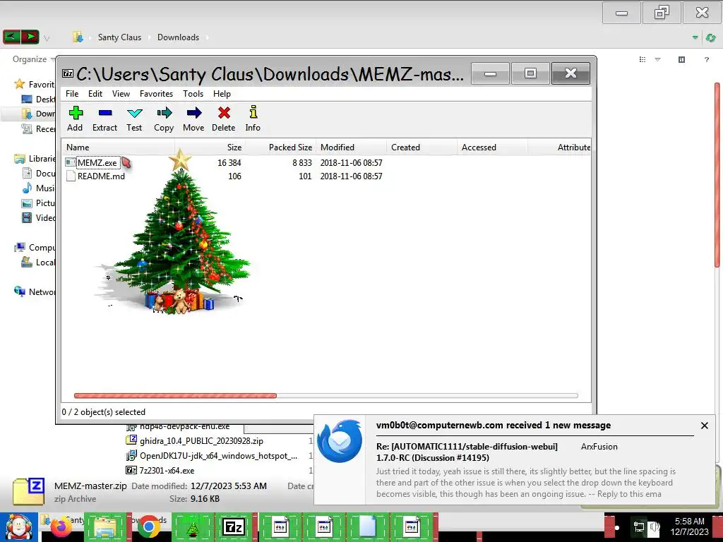Sort archive list by Size column
The height and width of the screenshot is (542, 723).
pyautogui.click(x=210, y=147)
